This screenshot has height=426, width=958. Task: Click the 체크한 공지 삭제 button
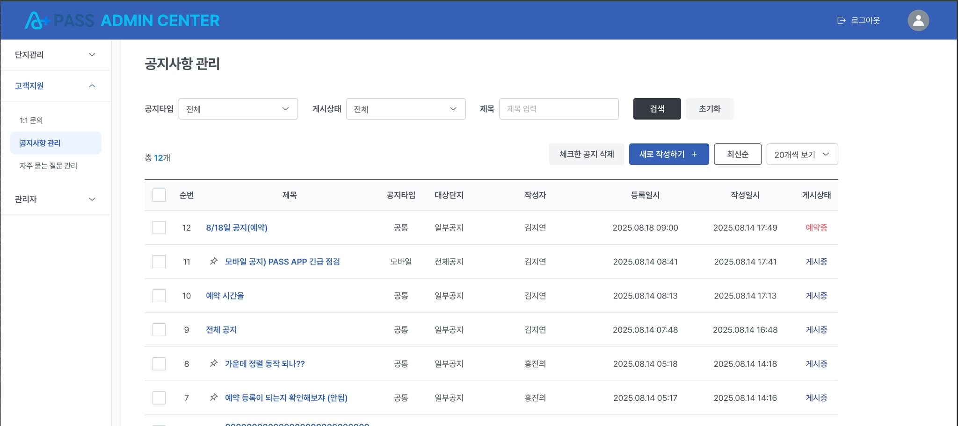click(587, 154)
